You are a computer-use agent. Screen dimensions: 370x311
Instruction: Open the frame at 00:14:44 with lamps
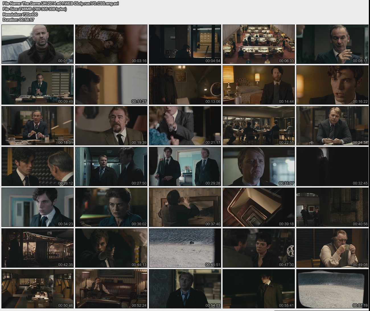point(259,85)
